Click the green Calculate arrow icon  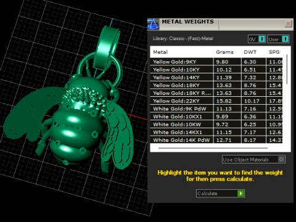pyautogui.click(x=240, y=194)
